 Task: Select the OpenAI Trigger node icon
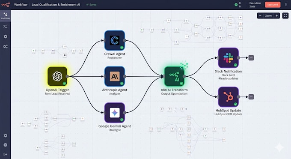pos(57,76)
